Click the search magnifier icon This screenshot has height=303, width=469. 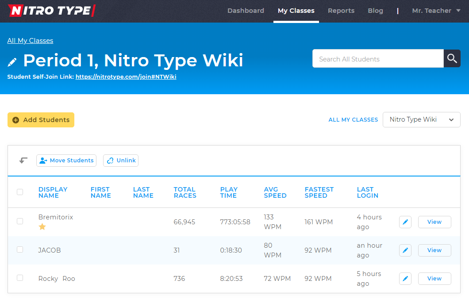[x=452, y=58]
